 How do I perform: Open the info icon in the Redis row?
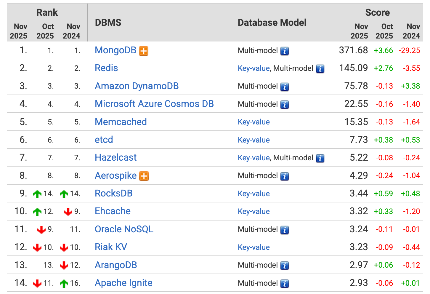tap(320, 69)
